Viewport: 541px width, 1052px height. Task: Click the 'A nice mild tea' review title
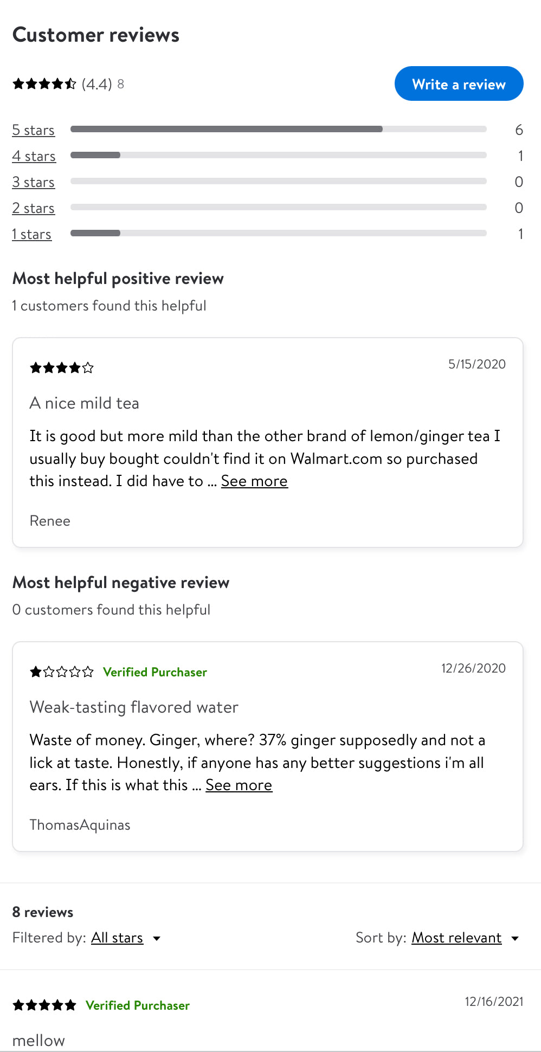(85, 403)
